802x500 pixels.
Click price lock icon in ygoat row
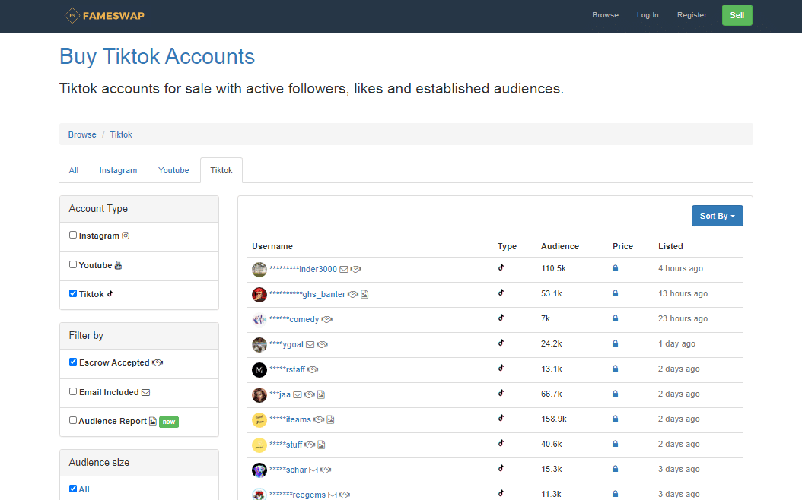[616, 343]
